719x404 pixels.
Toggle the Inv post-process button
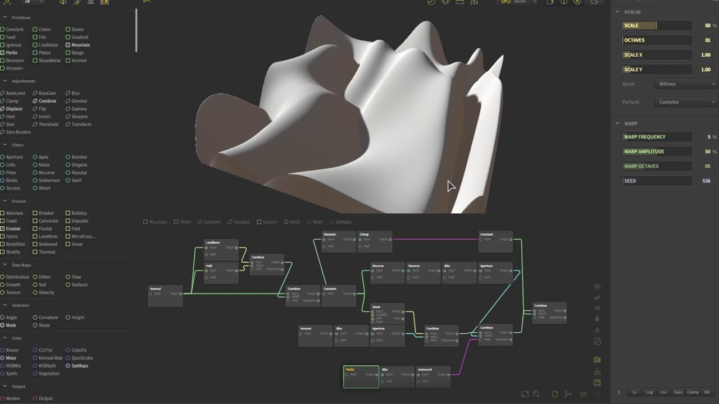tap(663, 392)
